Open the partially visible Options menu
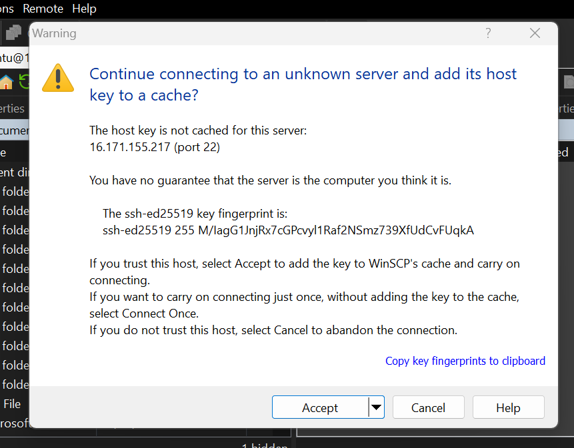 [x=7, y=9]
